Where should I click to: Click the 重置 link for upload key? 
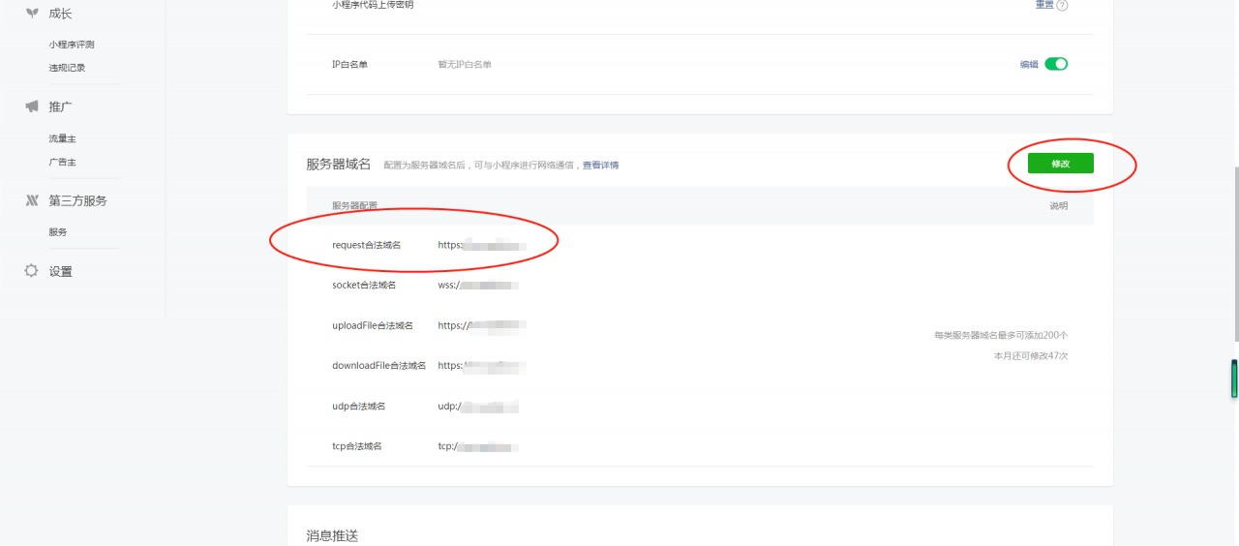(1044, 5)
